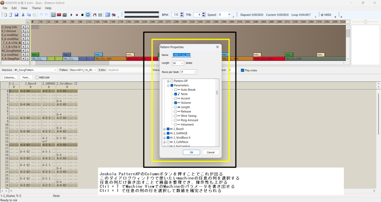This screenshot has height=202, width=381.
Task: Check the Ring Amount checkbox
Action: (176, 120)
